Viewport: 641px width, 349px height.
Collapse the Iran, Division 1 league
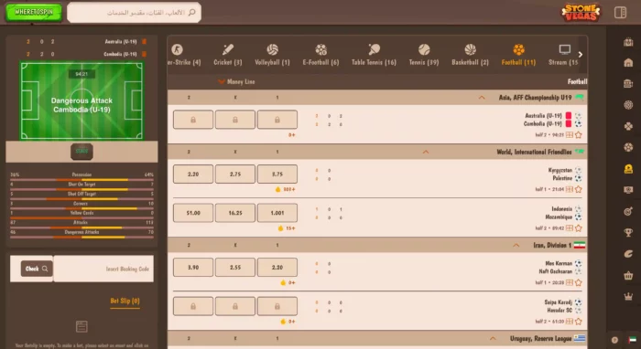[516, 245]
